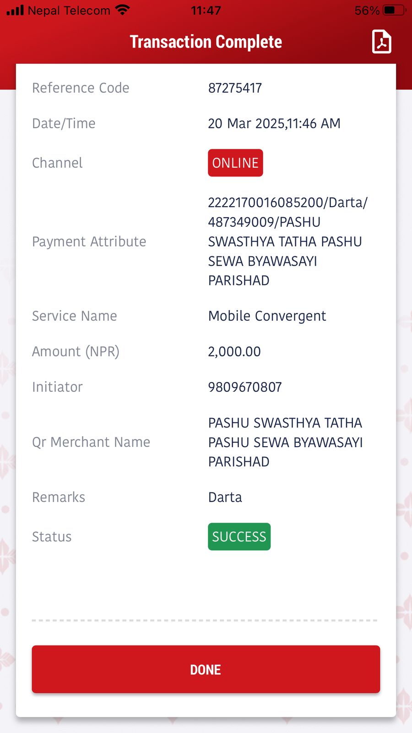Tap the 56% battery percentage text
The width and height of the screenshot is (412, 733).
[x=367, y=10]
